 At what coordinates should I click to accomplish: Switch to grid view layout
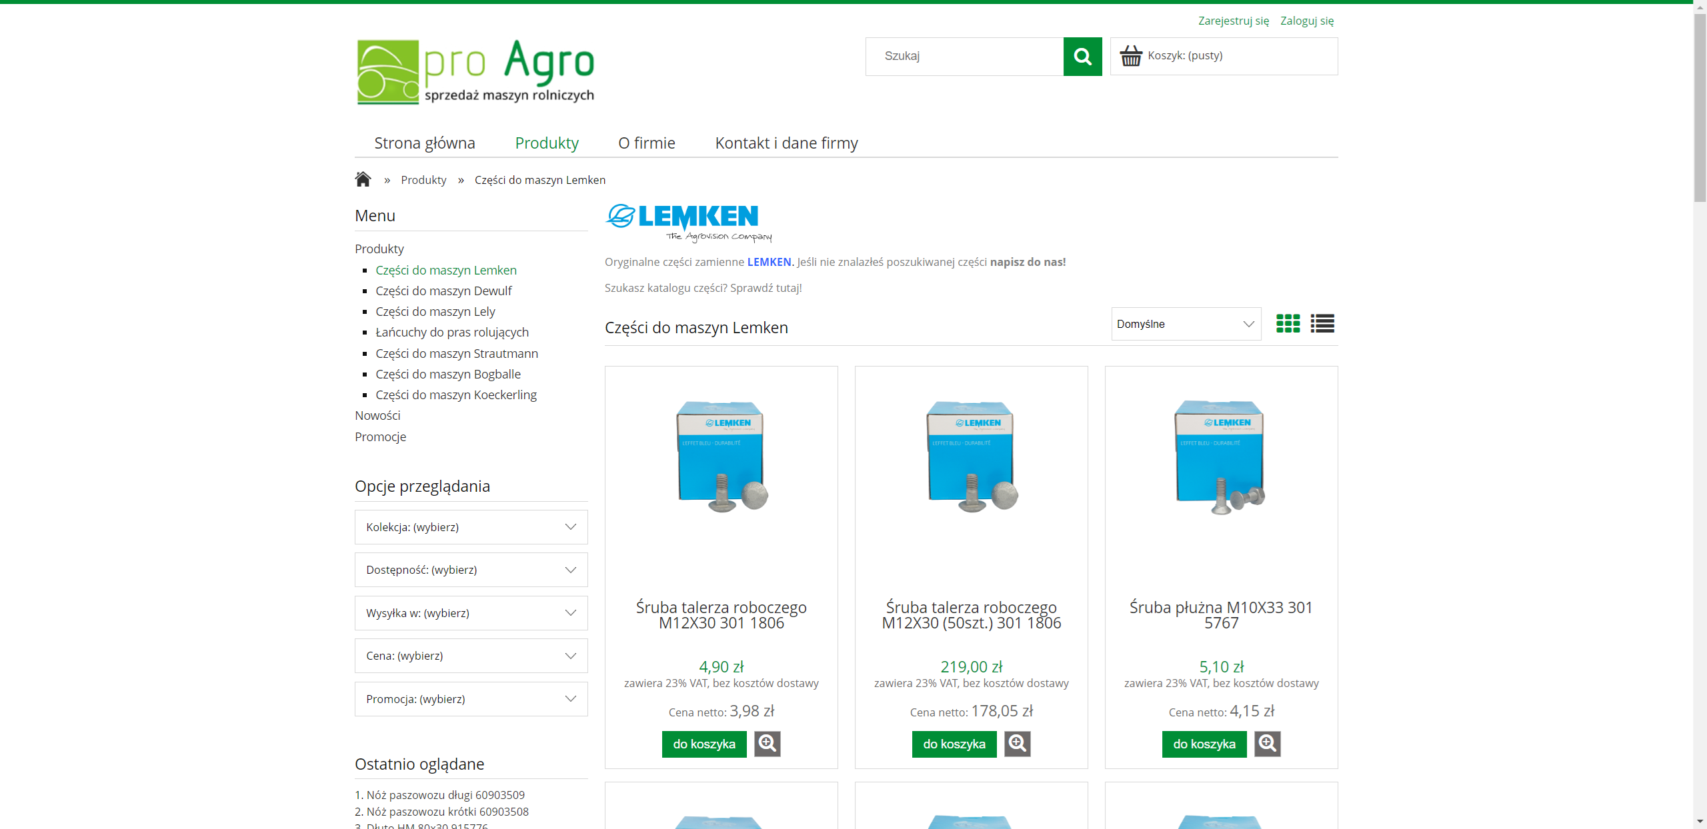(1288, 324)
